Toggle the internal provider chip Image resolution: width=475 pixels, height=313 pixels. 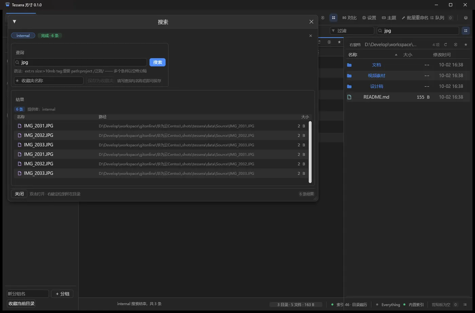point(23,36)
